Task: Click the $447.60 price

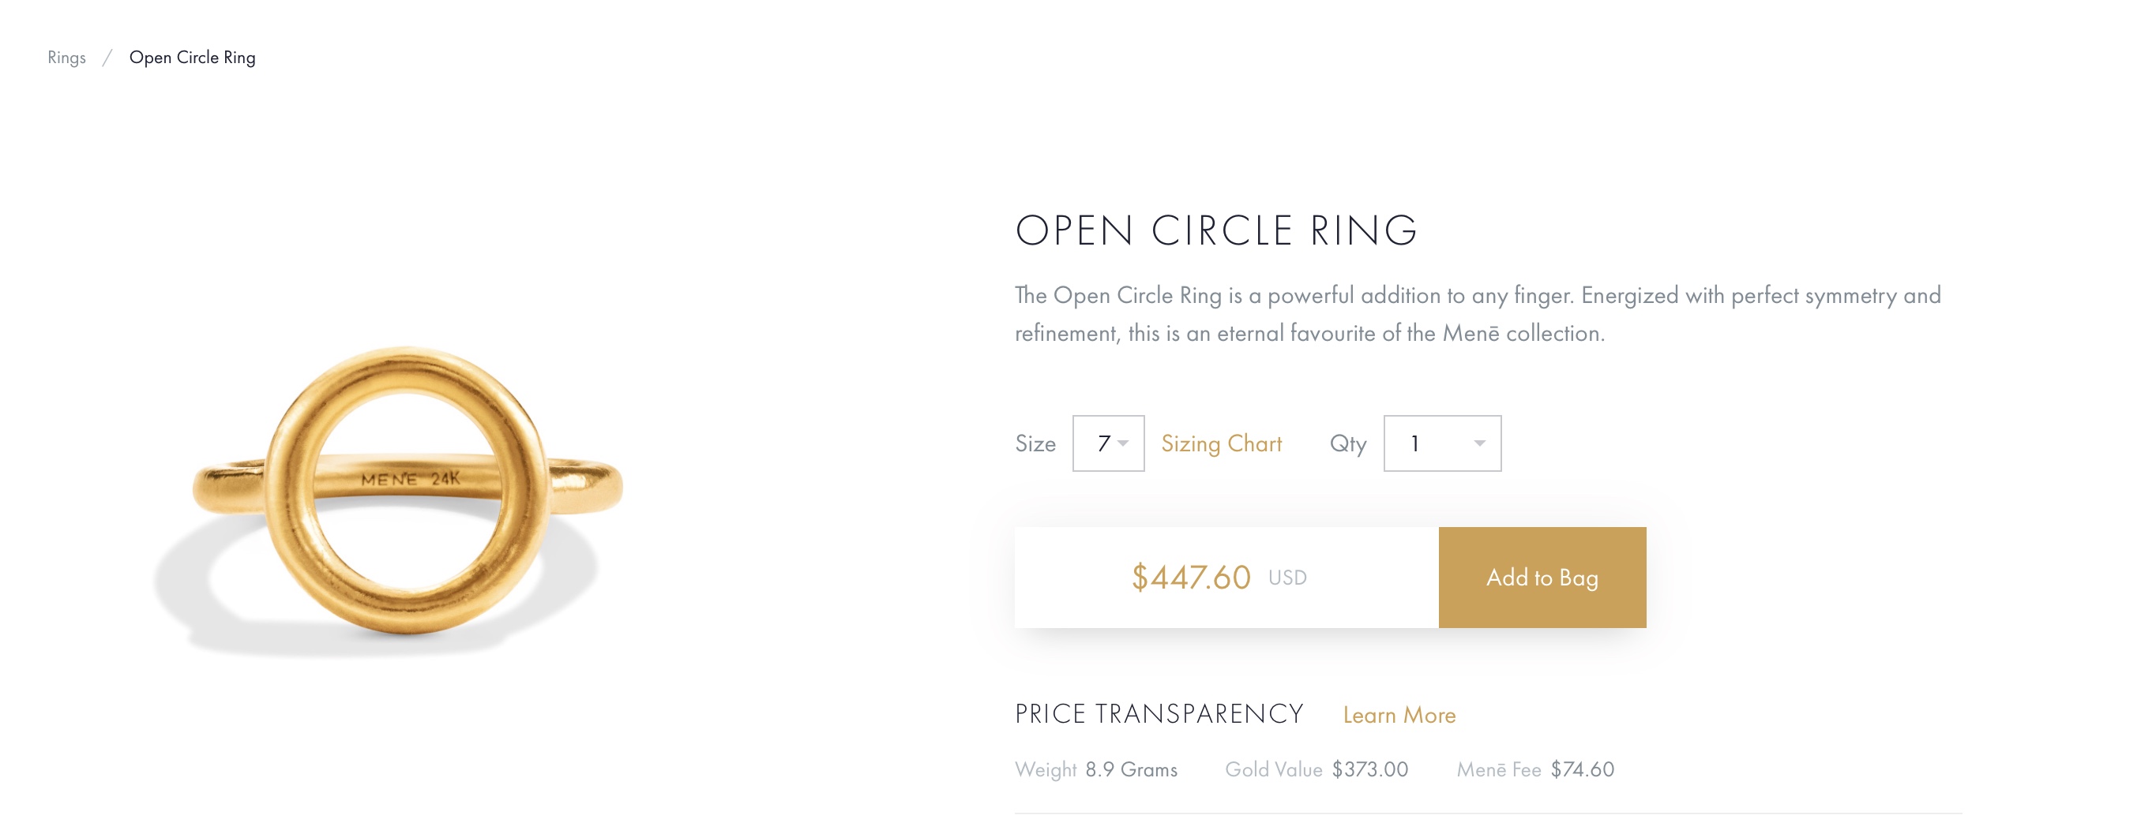Action: (x=1190, y=578)
